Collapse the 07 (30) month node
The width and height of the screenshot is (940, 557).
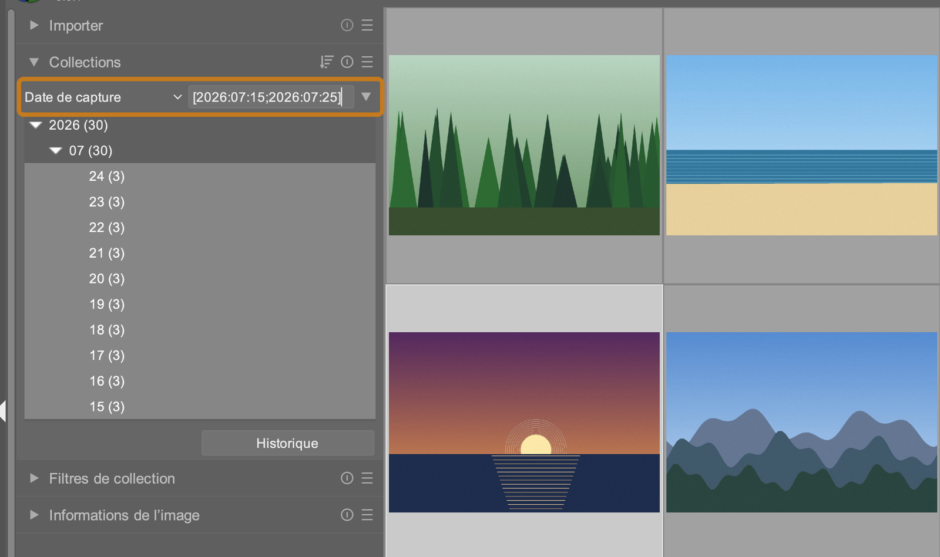[56, 151]
